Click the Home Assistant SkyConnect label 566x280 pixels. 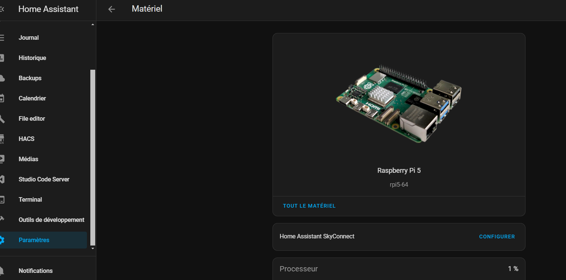coord(317,237)
